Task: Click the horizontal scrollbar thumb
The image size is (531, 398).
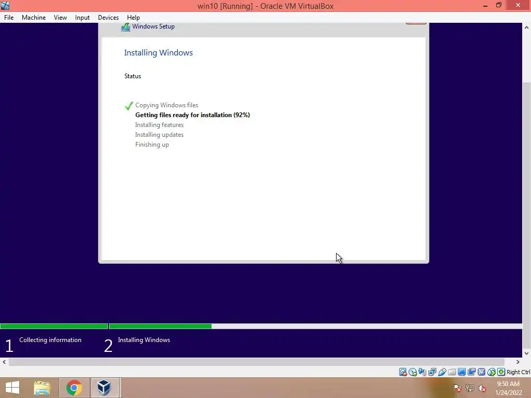Action: tap(257, 362)
